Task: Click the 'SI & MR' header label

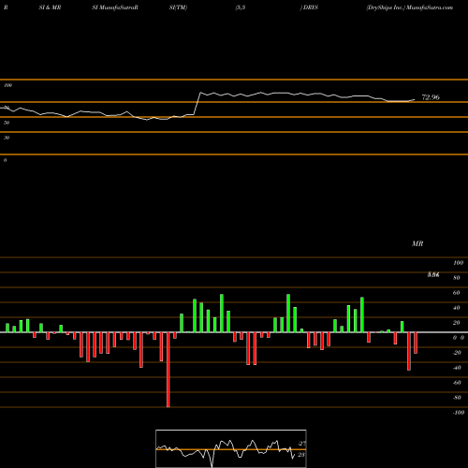Action: coord(50,7)
